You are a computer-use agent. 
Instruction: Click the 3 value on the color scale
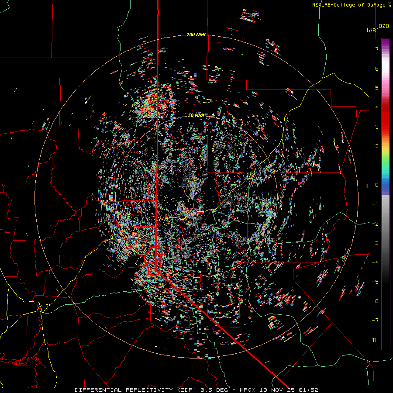pos(377,127)
